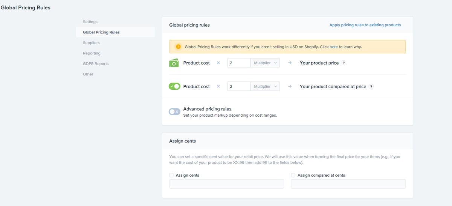This screenshot has width=452, height=206.
Task: Open the Suppliers settings section
Action: click(91, 43)
